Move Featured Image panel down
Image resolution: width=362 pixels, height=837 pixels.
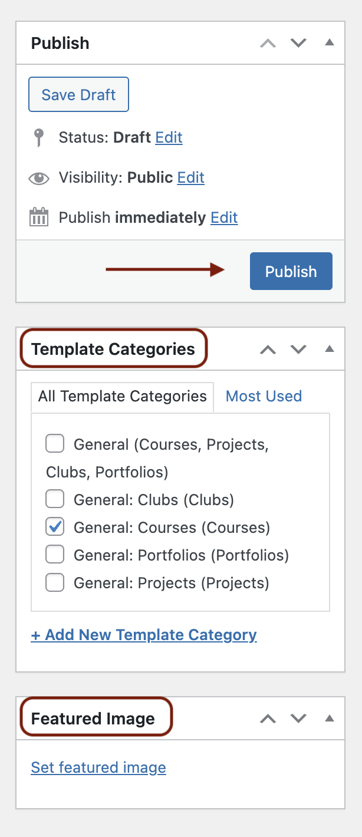coord(299,719)
